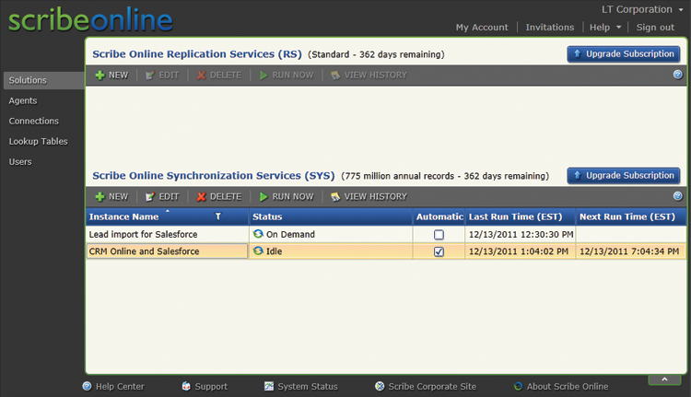Click NEW in Replication Services toolbar
Viewport: 691px width, 397px height.
click(111, 76)
